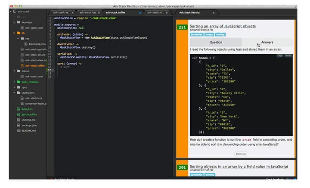Image resolution: width=310 pixels, height=188 pixels.
Task: Open 'Sorting an array of JavaScript objects' link
Action: click(223, 26)
